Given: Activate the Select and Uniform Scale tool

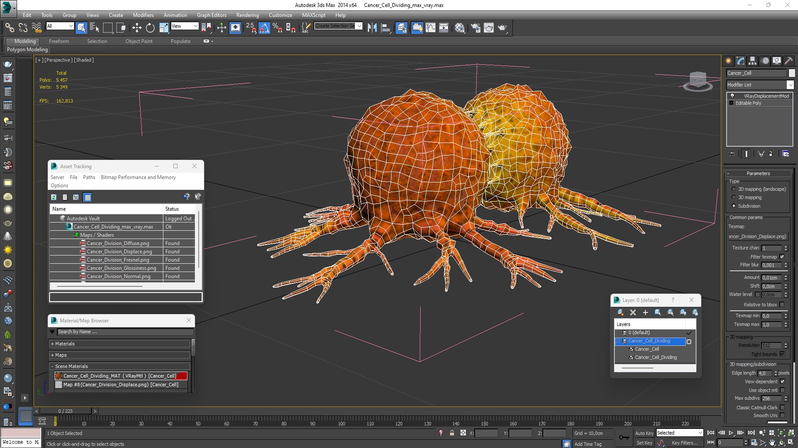Looking at the screenshot, I should [164, 28].
